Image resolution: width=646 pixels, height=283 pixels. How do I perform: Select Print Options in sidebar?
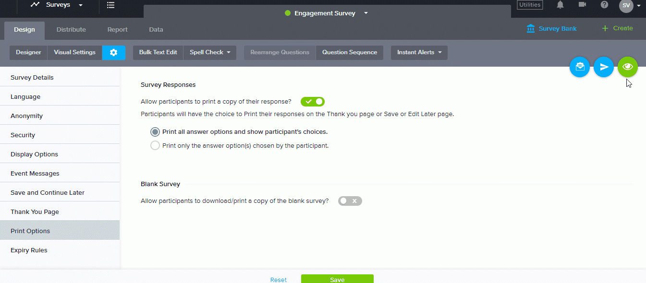coord(60,231)
